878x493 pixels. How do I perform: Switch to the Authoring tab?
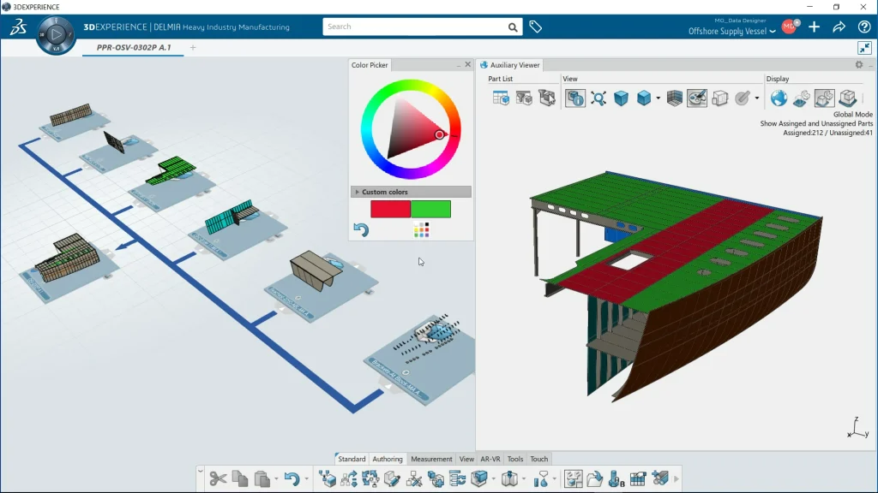pyautogui.click(x=388, y=459)
